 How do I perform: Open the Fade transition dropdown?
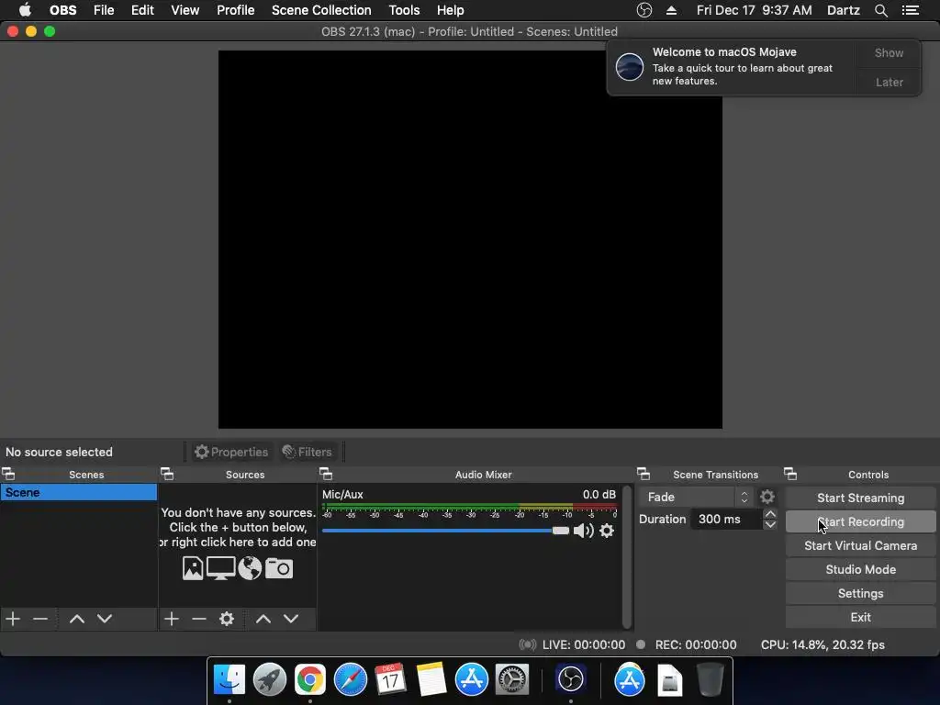click(x=696, y=497)
